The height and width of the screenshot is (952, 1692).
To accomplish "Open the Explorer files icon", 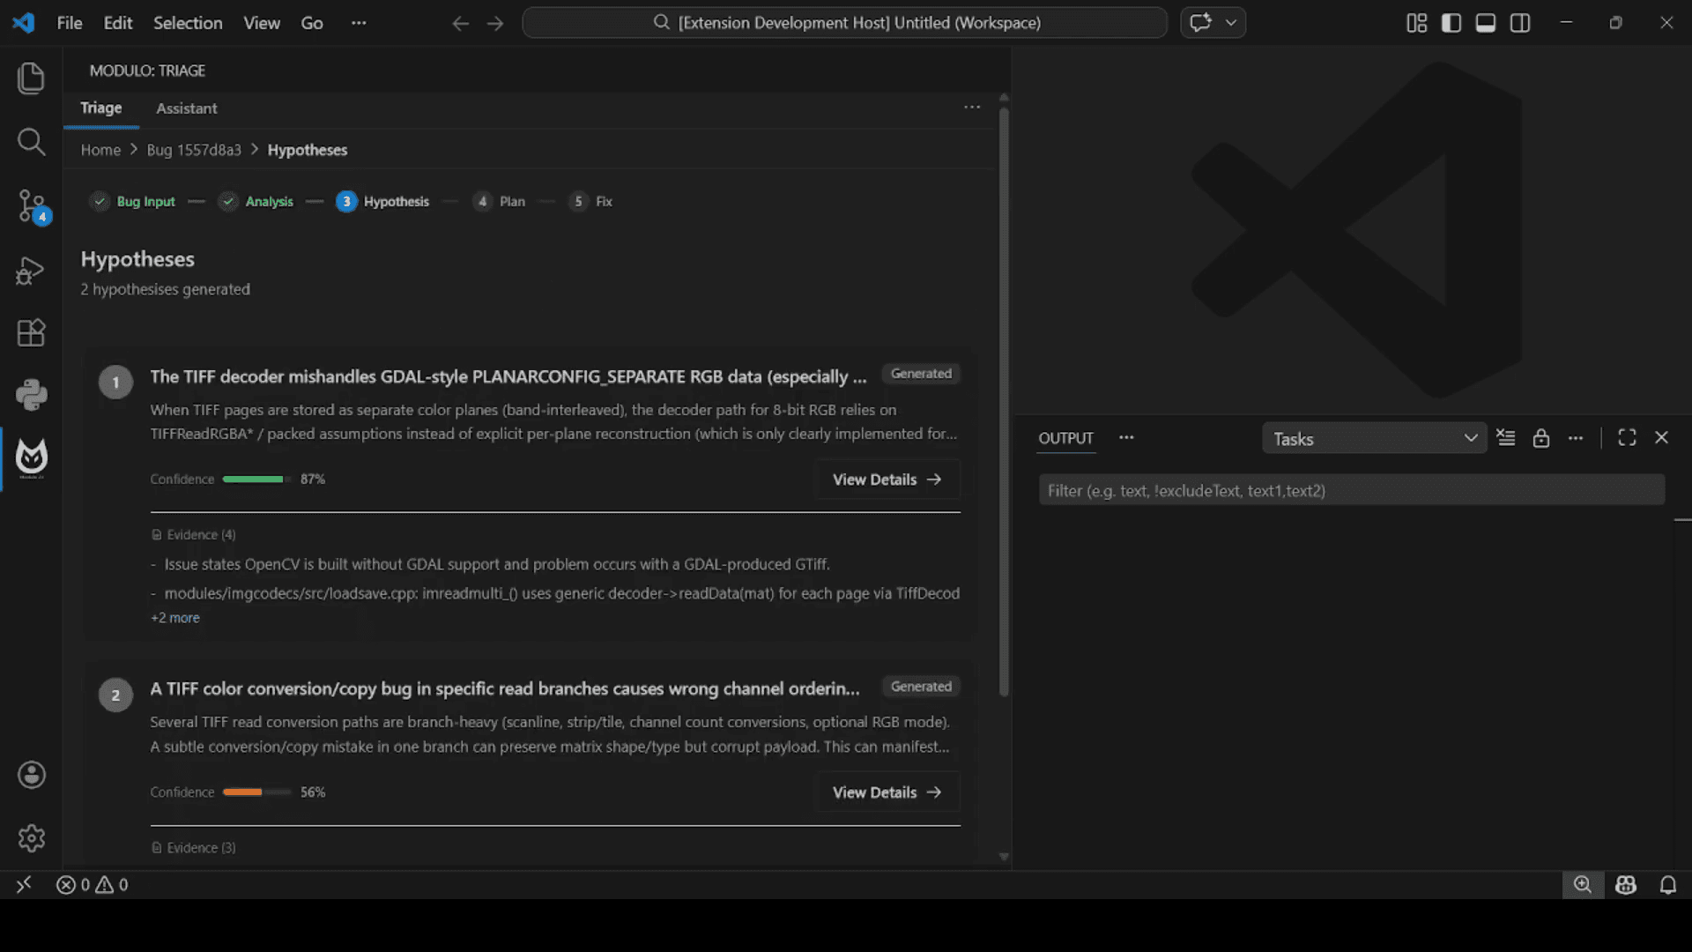I will tap(32, 78).
